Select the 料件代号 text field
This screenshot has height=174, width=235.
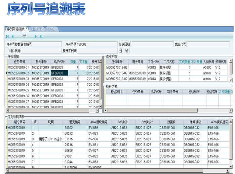(x=40, y=51)
